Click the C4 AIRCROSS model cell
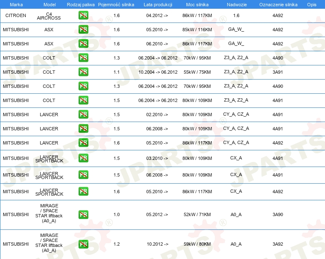This screenshot has width=325, height=259. coord(49,16)
